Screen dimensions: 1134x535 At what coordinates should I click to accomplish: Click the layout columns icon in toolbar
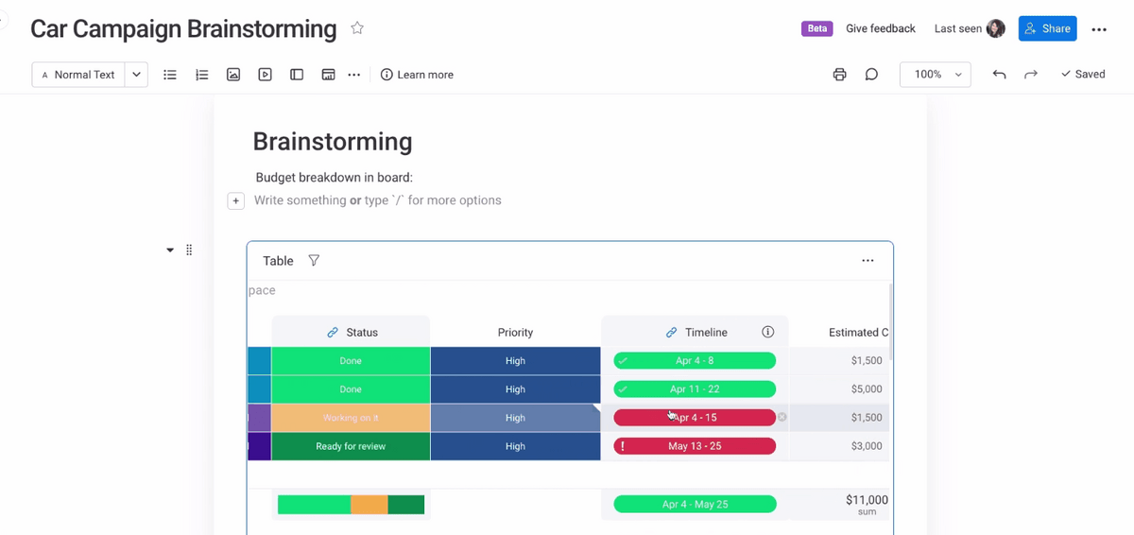coord(297,75)
